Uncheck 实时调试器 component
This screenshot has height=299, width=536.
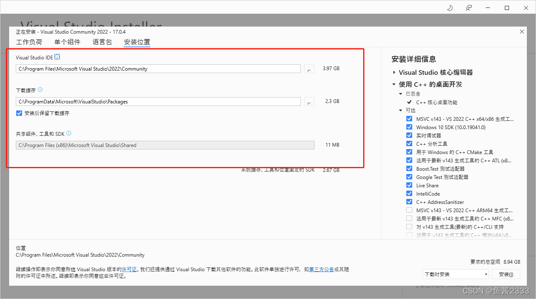[409, 135]
